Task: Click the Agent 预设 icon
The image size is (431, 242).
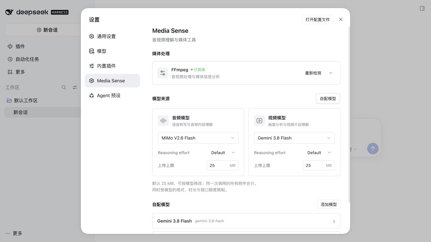Action: pos(92,95)
